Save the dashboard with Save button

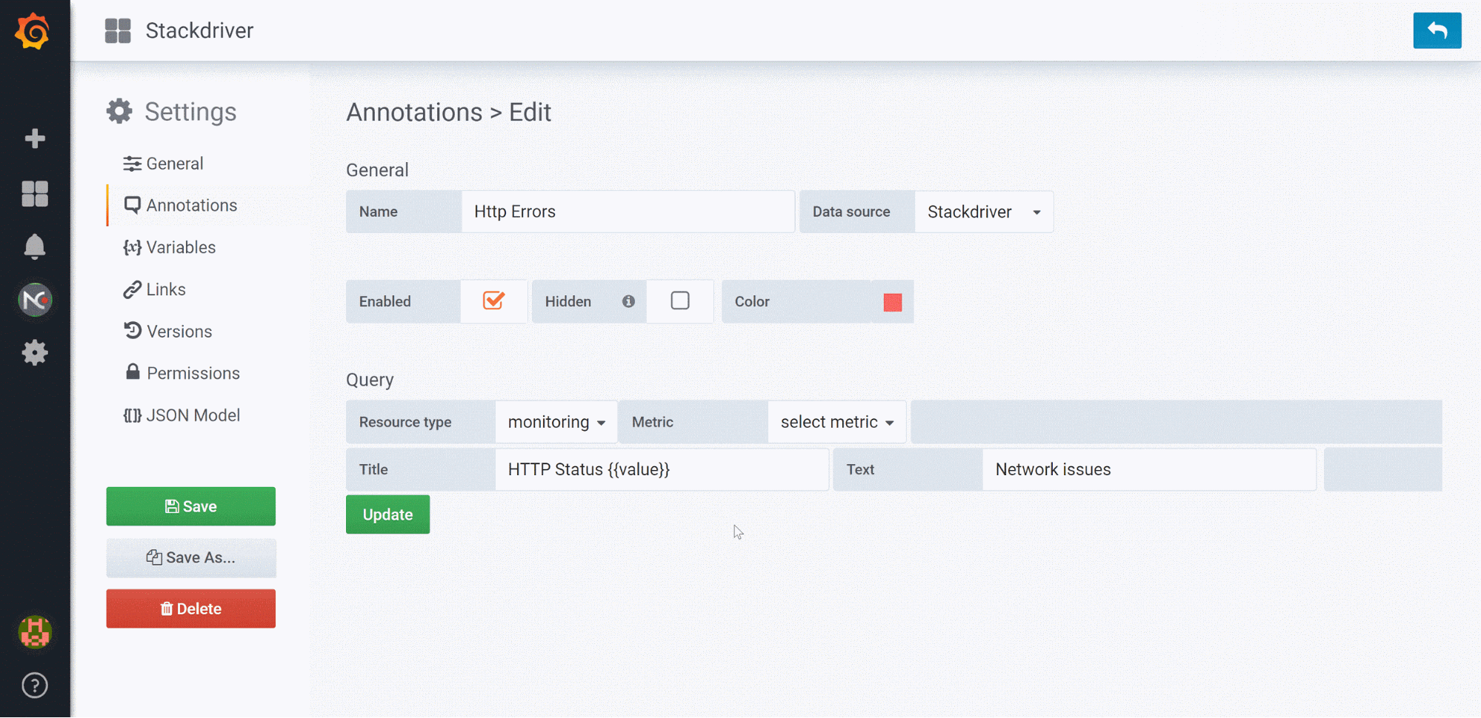[190, 506]
